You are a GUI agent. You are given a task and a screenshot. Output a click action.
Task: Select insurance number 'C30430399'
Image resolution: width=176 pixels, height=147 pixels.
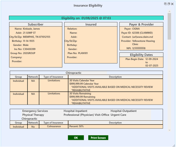click(x=29, y=49)
